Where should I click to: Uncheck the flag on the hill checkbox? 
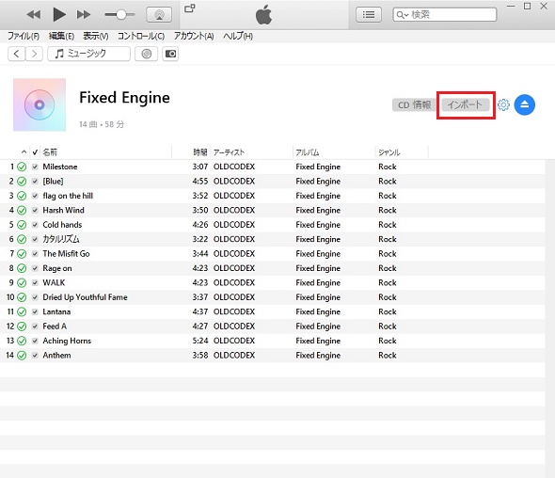coord(35,196)
